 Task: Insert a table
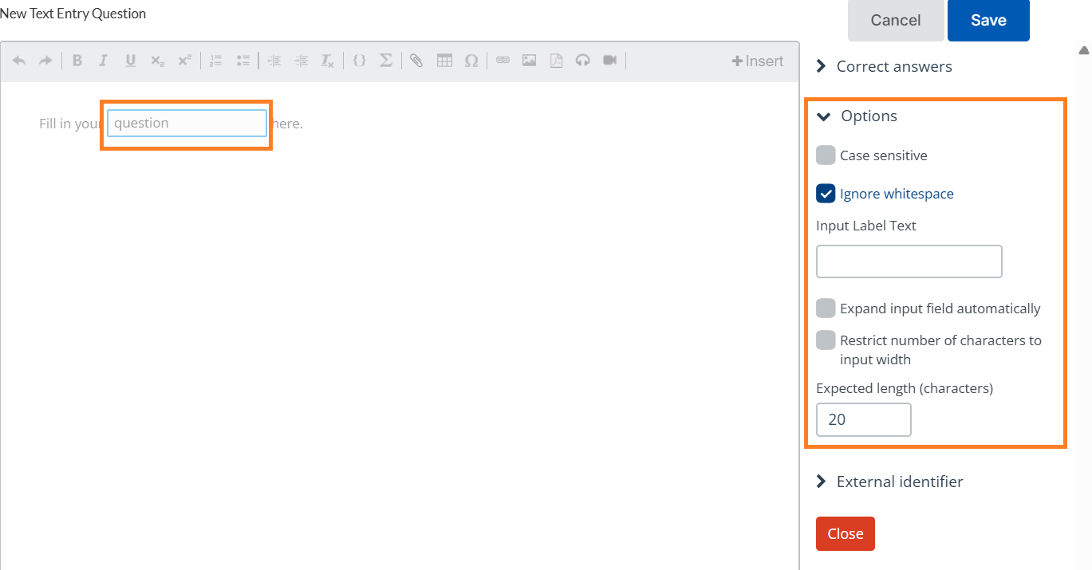coord(444,61)
